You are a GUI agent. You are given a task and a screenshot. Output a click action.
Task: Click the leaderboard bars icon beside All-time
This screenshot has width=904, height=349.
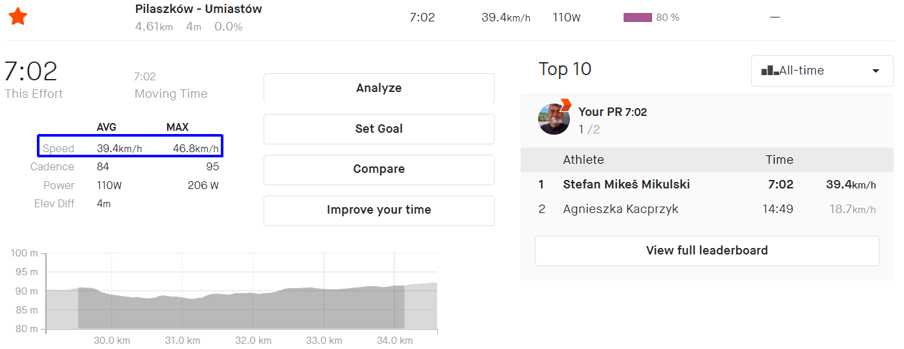pyautogui.click(x=770, y=71)
